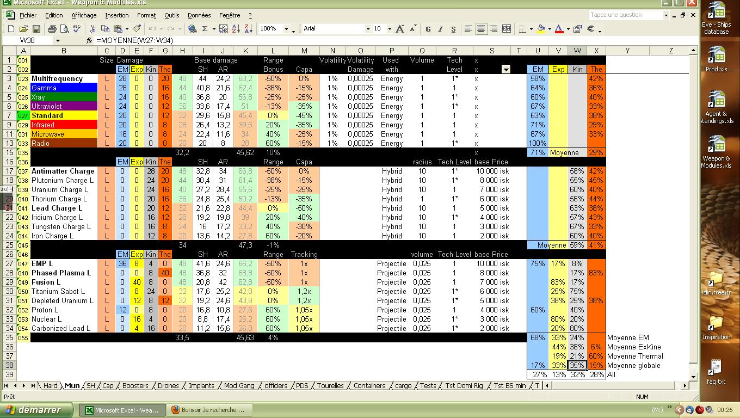Apply the red font color

click(559, 29)
